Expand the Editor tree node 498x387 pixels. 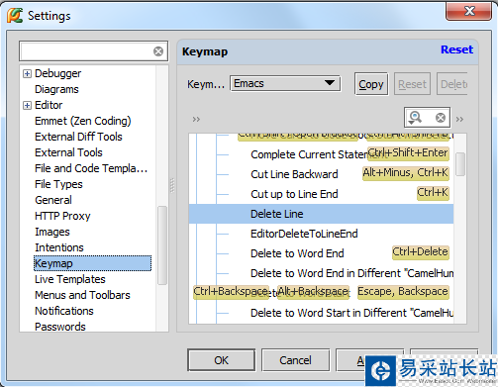click(x=27, y=105)
